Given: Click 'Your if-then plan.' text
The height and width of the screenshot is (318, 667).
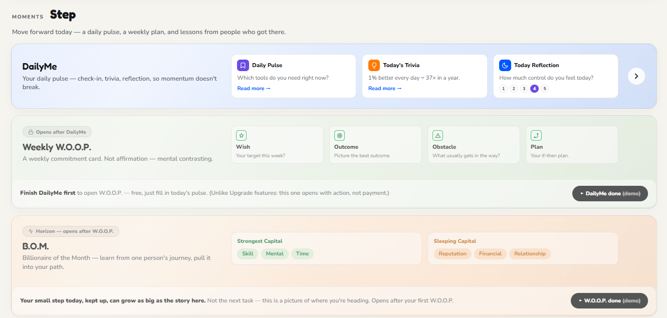Looking at the screenshot, I should [x=550, y=156].
